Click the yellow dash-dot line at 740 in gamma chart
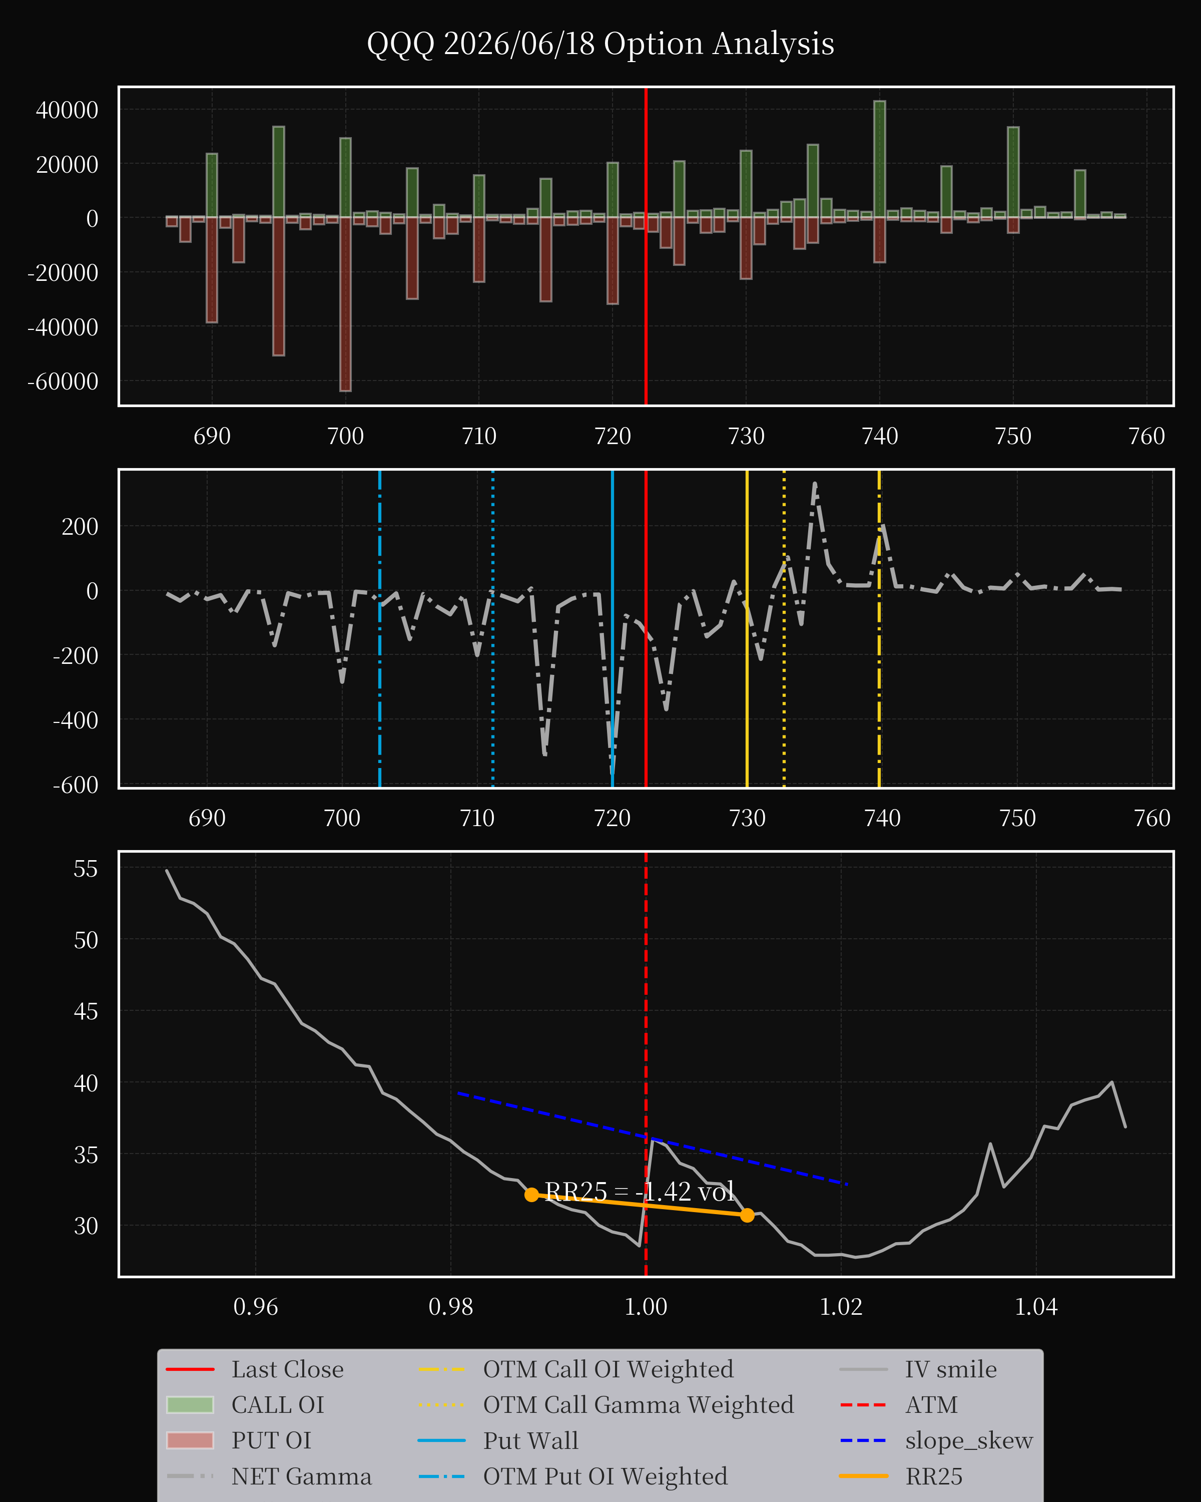 [879, 628]
